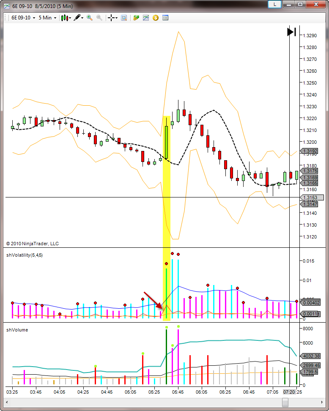Click the 1.3192 price marker
The image size is (329, 411).
(310, 151)
